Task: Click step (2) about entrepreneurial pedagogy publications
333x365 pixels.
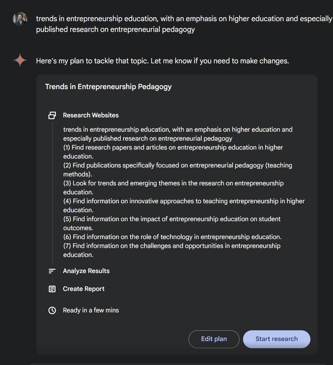Action: 177,170
